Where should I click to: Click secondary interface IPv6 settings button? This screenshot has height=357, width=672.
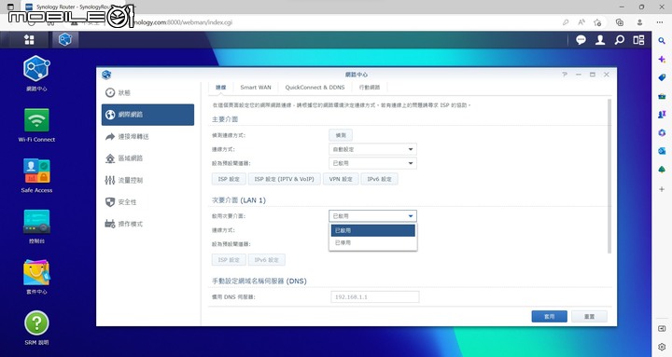point(267,260)
